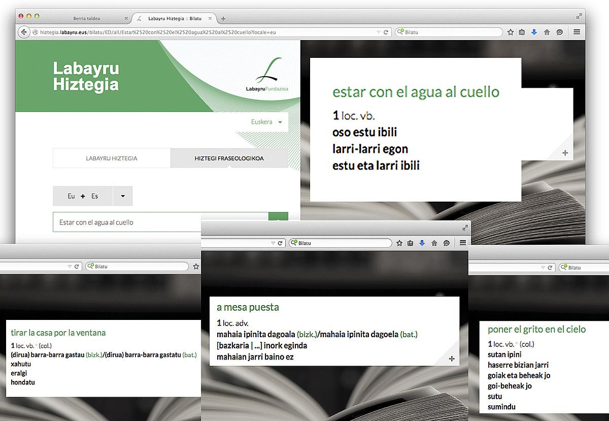Click the translation 'haserre bizian jarri'

[x=518, y=365]
